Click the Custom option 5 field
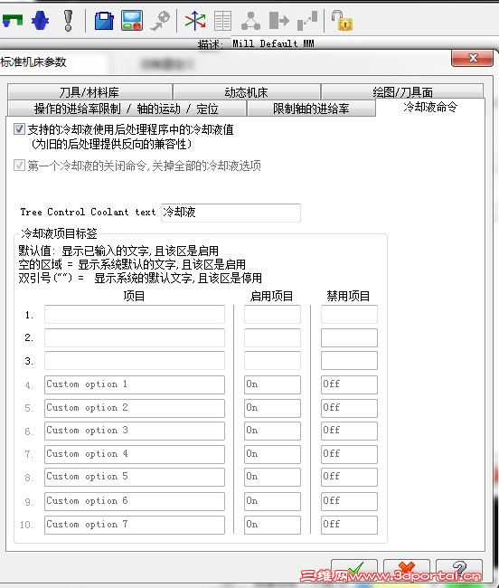This screenshot has width=499, height=588. coord(135,477)
